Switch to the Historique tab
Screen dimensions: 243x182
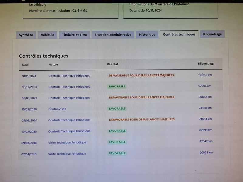[147, 35]
